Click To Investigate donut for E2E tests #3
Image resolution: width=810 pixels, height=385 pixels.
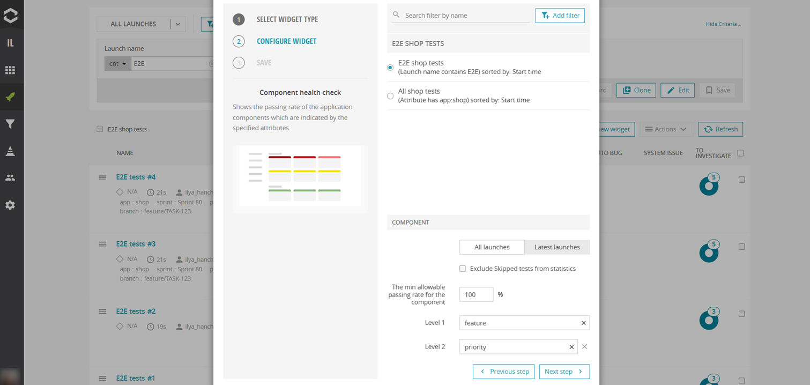(709, 253)
